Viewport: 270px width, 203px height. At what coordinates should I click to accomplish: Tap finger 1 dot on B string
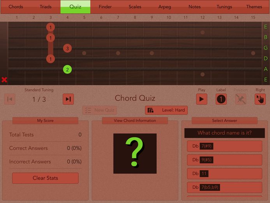tap(50, 38)
